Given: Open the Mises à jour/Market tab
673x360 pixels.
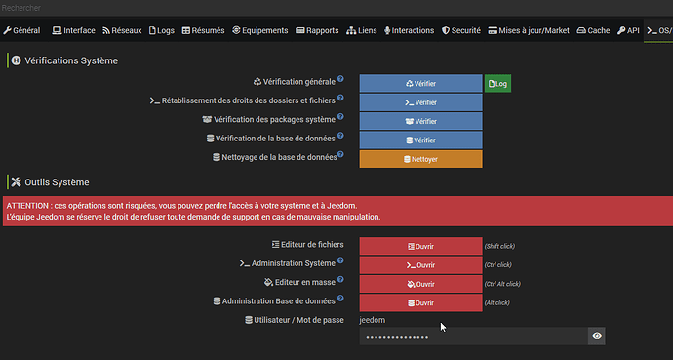Looking at the screenshot, I should pos(529,30).
